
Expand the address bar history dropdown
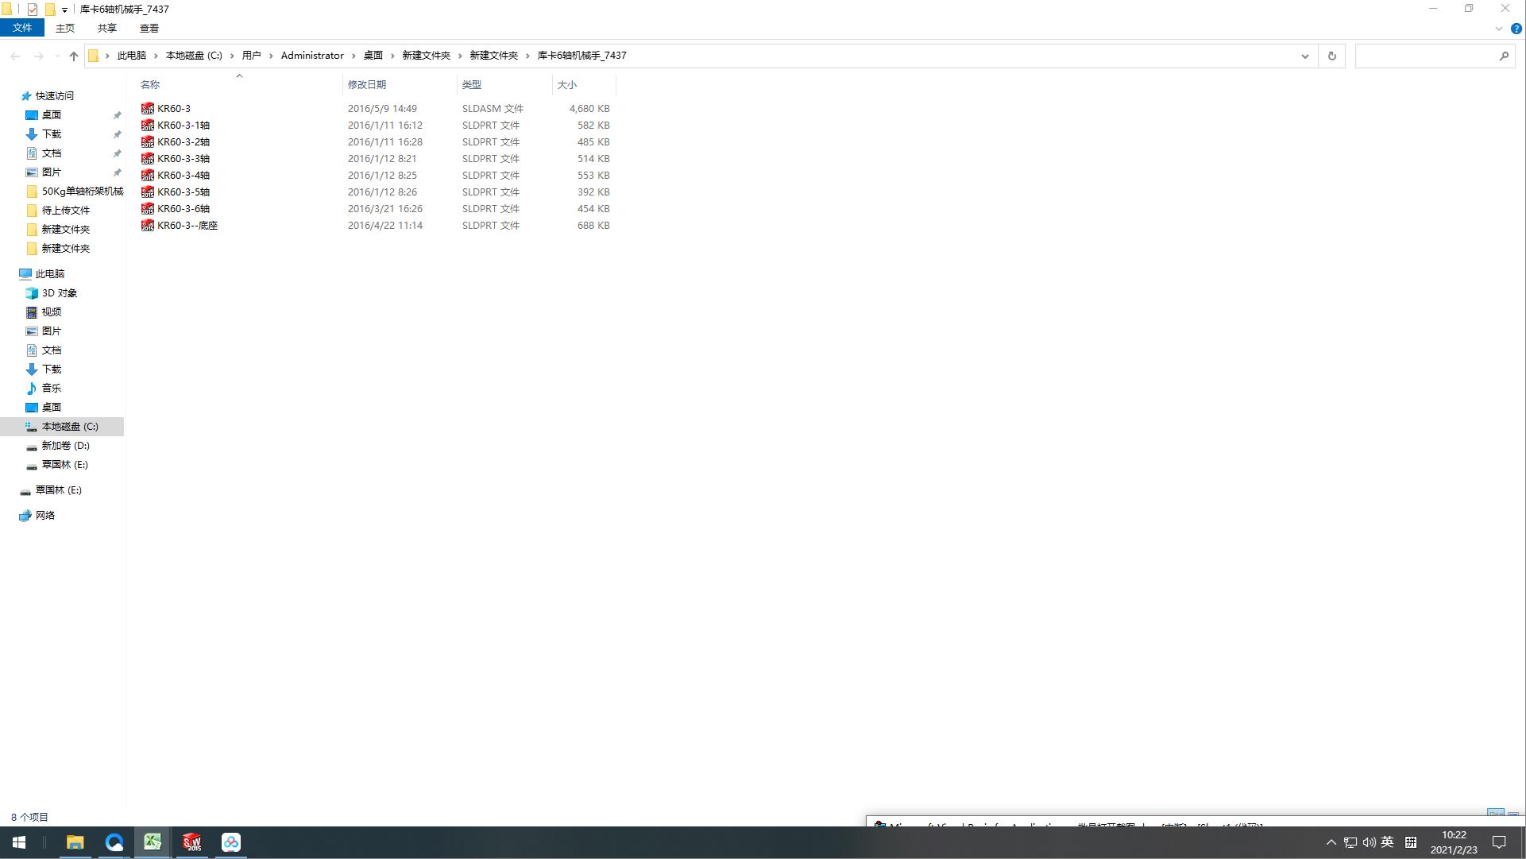pos(1304,56)
